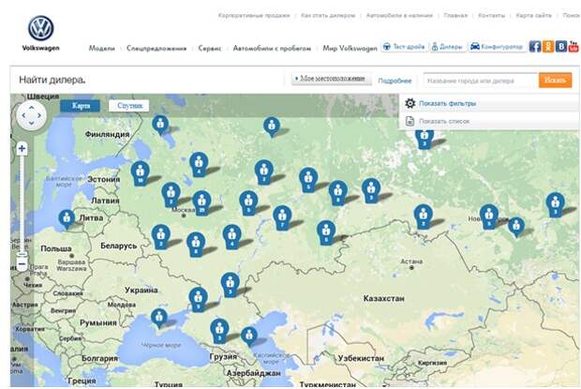Open Как стать дилером link
The height and width of the screenshot is (389, 581).
(x=328, y=16)
